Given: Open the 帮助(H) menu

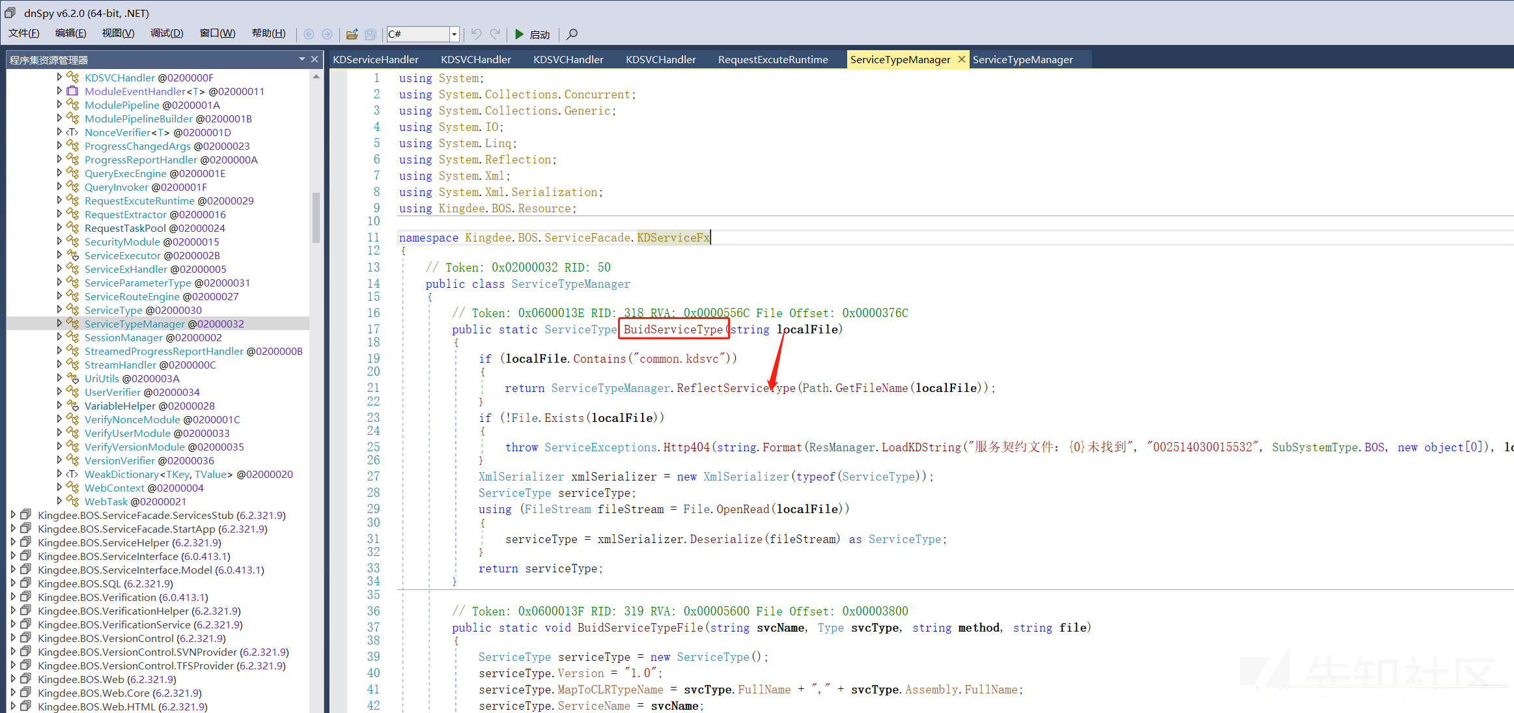Looking at the screenshot, I should [x=268, y=33].
